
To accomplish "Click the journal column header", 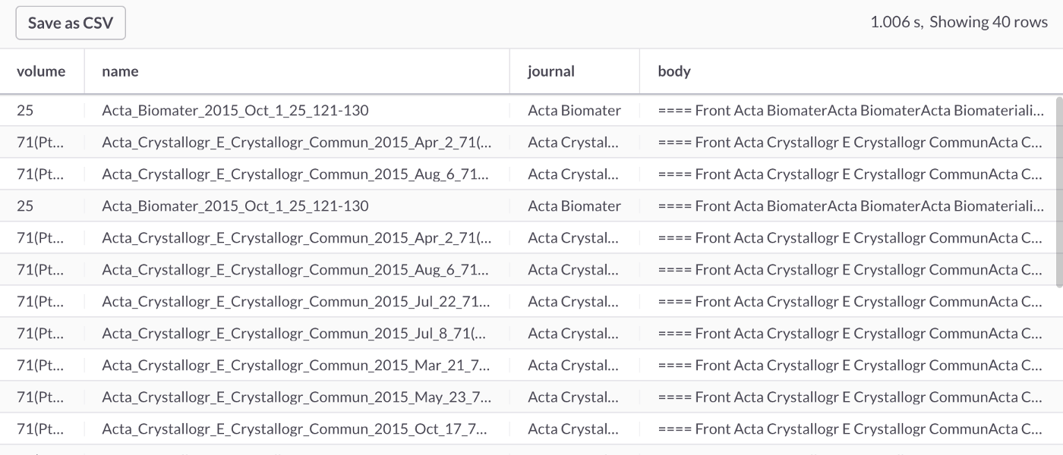I will click(x=551, y=71).
